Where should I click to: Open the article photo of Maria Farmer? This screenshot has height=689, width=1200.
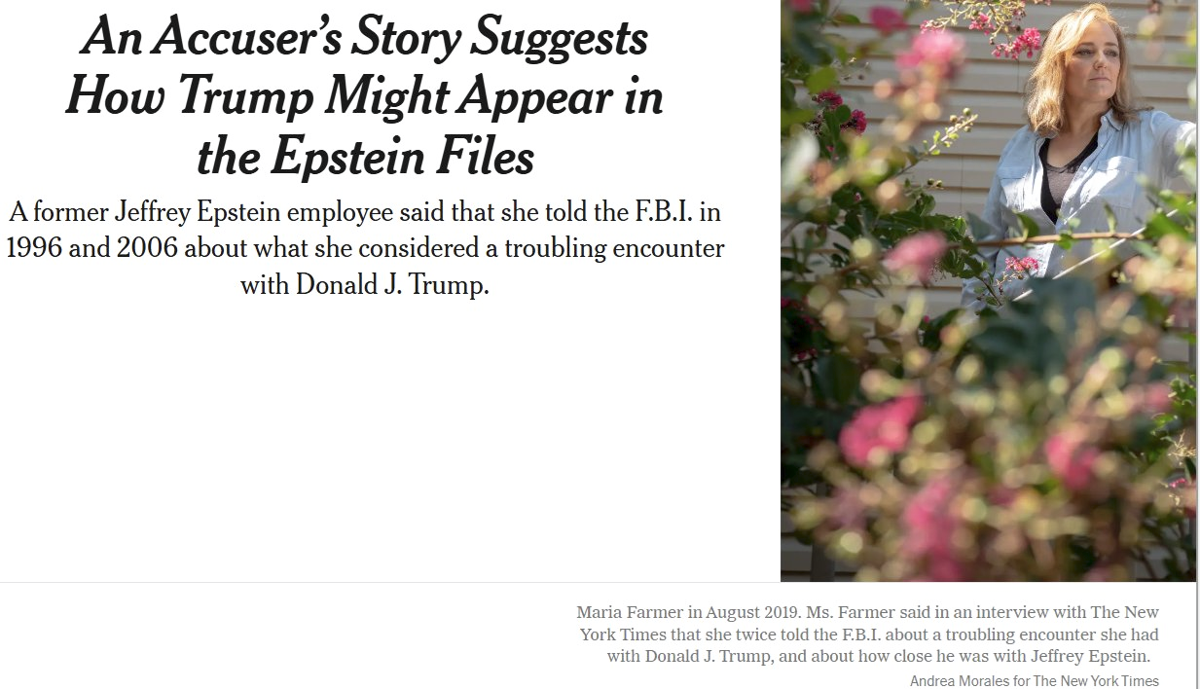[x=989, y=290]
